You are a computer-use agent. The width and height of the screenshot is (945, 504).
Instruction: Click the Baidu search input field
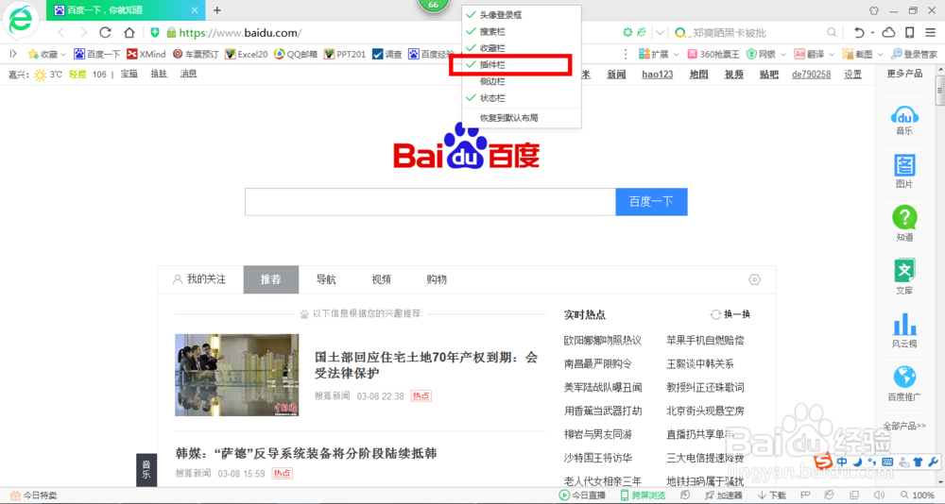[x=430, y=202]
